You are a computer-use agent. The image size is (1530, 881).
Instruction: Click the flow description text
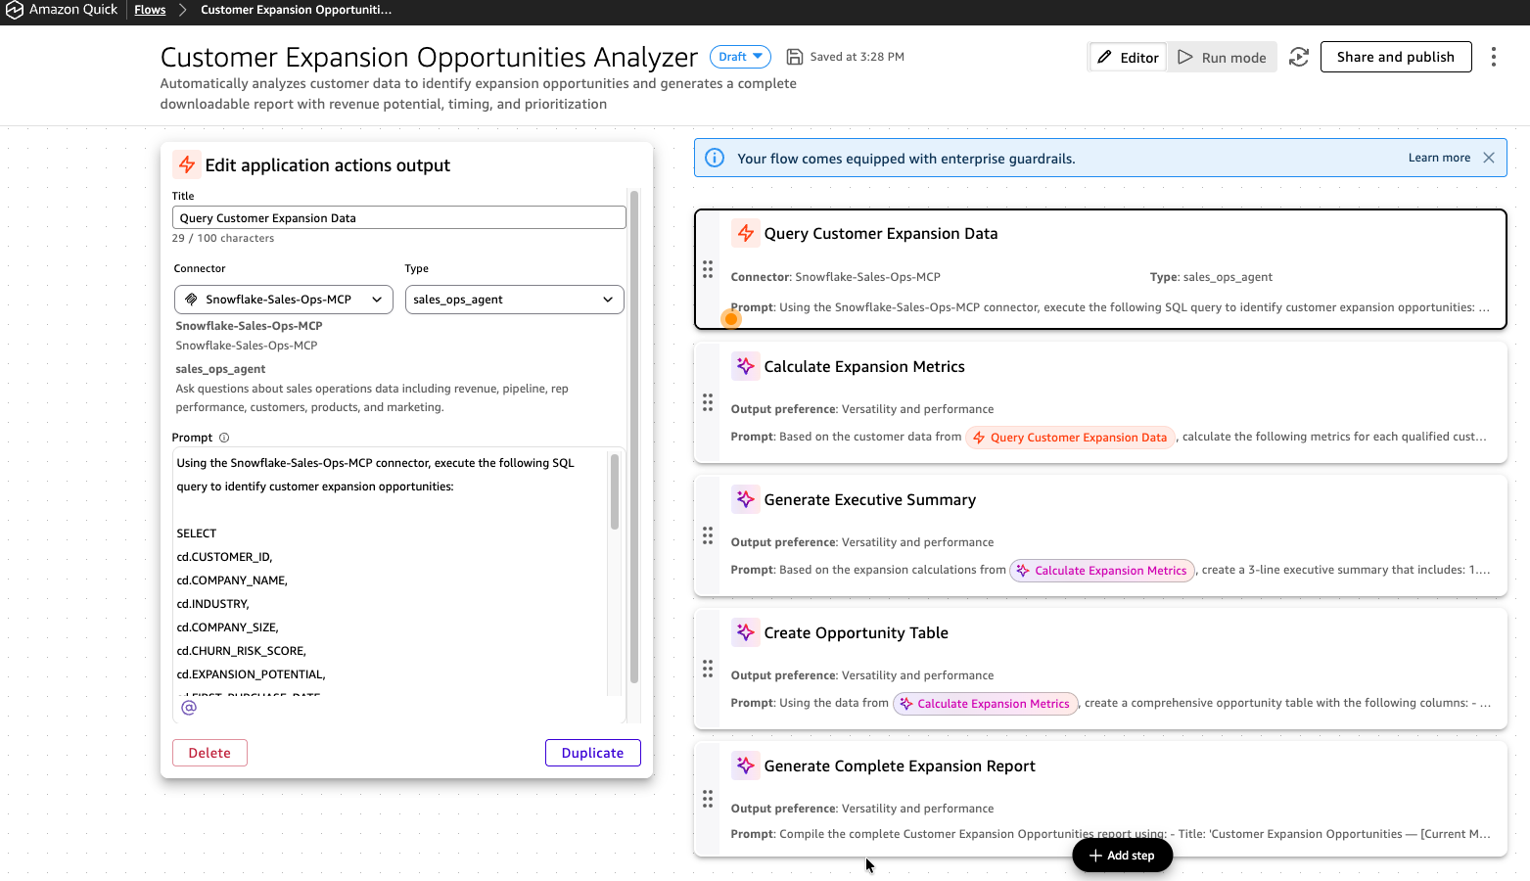click(478, 94)
